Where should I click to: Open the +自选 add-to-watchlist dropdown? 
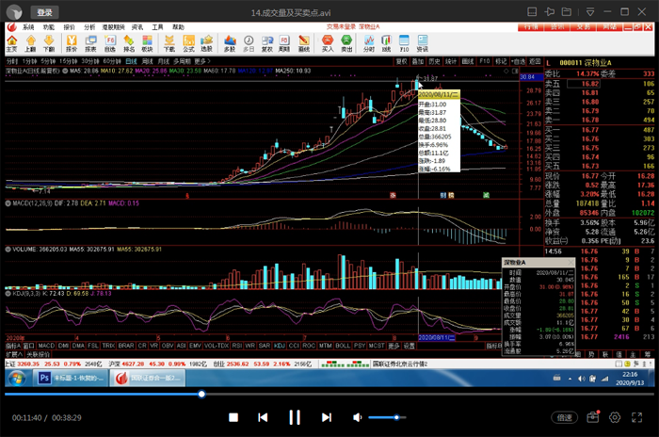tap(518, 61)
